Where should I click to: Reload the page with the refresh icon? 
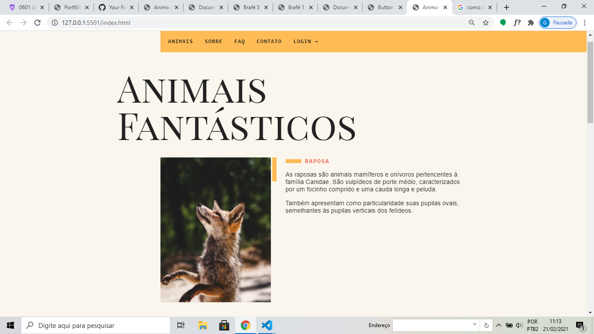37,23
